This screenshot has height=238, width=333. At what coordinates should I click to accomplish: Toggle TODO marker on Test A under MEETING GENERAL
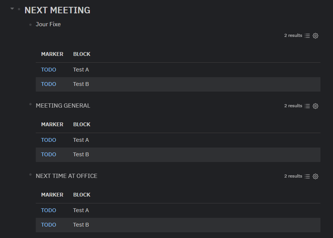click(48, 140)
